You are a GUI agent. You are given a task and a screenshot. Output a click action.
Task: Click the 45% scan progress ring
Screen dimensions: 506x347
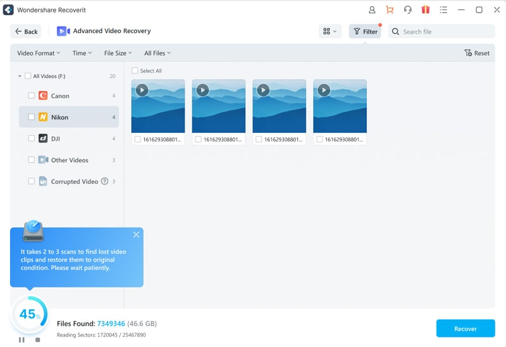(x=30, y=314)
